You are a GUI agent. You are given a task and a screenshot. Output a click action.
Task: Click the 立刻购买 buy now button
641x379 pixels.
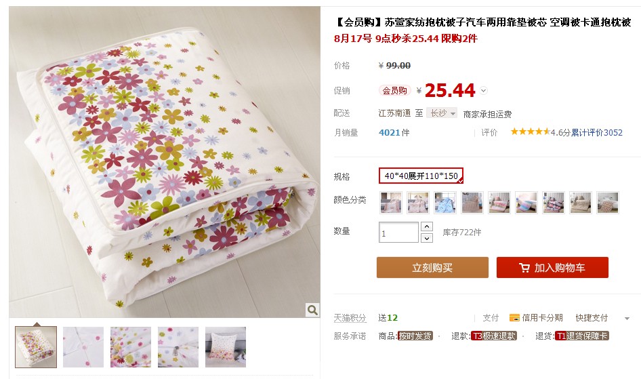432,268
